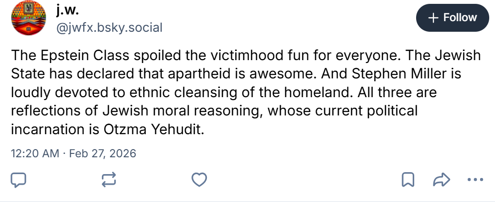Reply to j.w.'s post
Viewport: 495px width, 202px height.
[18, 180]
